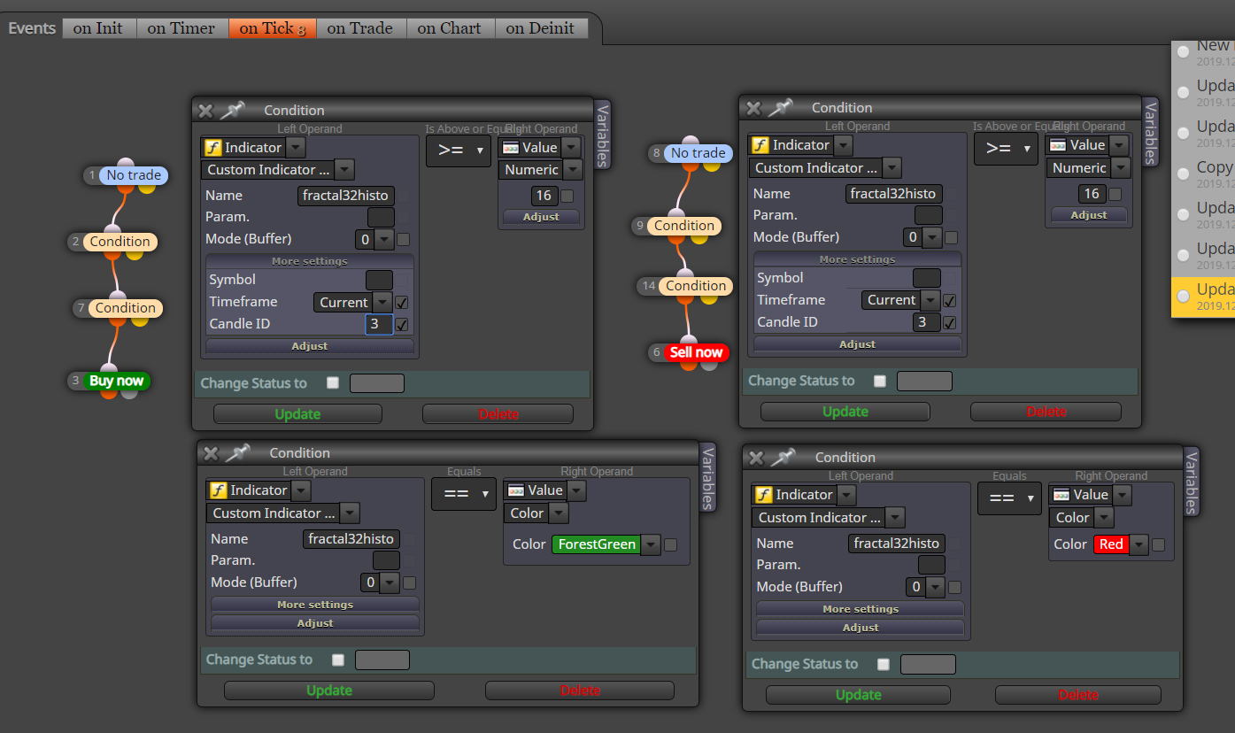
Task: Close the ForestGreen Condition panel
Action: [x=211, y=453]
